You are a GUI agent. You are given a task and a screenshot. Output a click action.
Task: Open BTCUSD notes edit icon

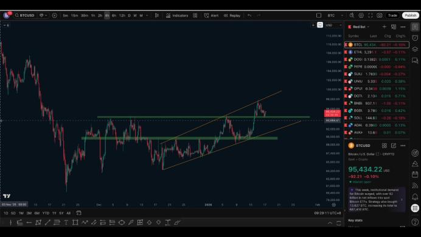[x=394, y=146]
